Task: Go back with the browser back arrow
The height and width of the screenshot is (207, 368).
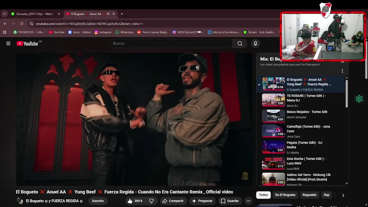Action: pyautogui.click(x=5, y=24)
